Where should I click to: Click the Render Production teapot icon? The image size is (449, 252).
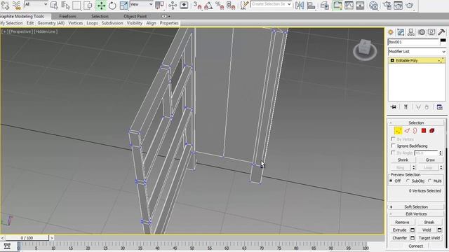(410, 5)
